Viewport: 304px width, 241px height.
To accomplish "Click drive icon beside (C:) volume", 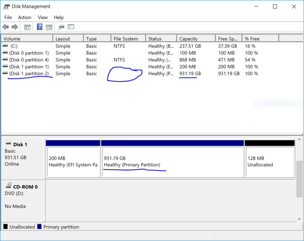I will point(5,46).
